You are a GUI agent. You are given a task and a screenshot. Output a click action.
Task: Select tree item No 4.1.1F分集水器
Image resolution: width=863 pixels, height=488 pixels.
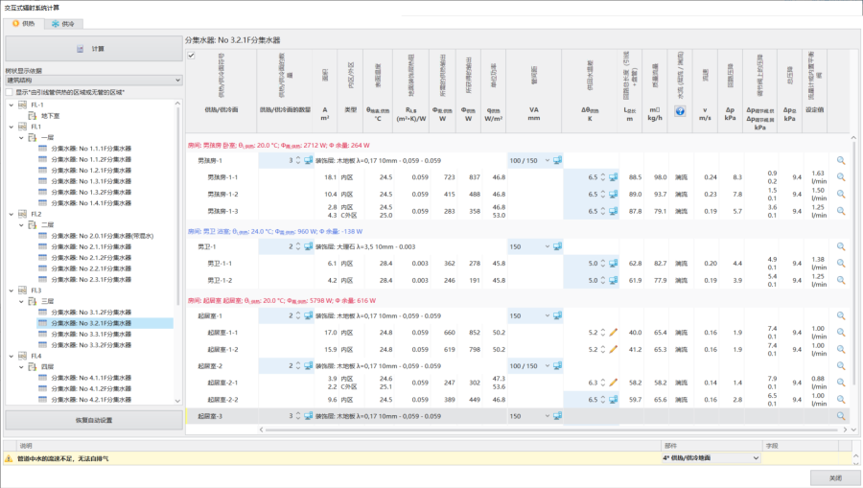(91, 378)
